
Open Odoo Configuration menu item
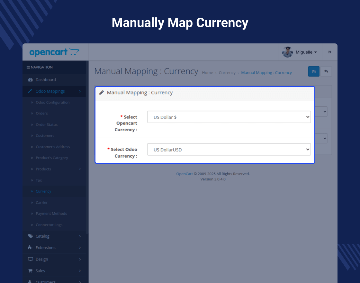[53, 102]
